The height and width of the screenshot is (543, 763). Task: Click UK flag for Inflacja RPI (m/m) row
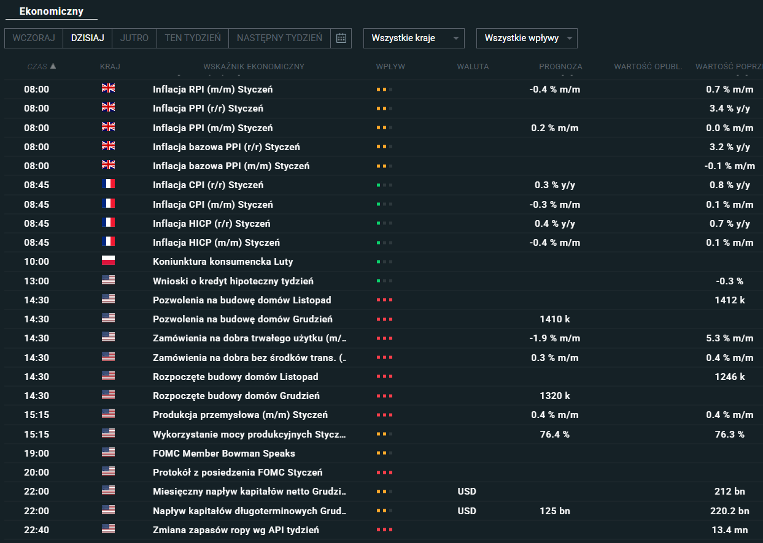[108, 89]
